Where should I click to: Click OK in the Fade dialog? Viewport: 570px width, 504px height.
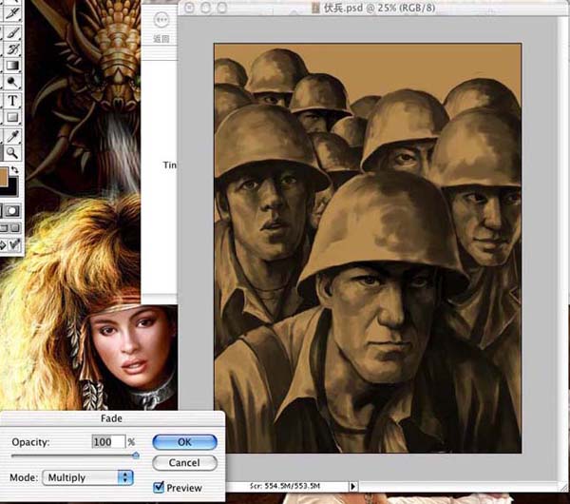tap(184, 442)
